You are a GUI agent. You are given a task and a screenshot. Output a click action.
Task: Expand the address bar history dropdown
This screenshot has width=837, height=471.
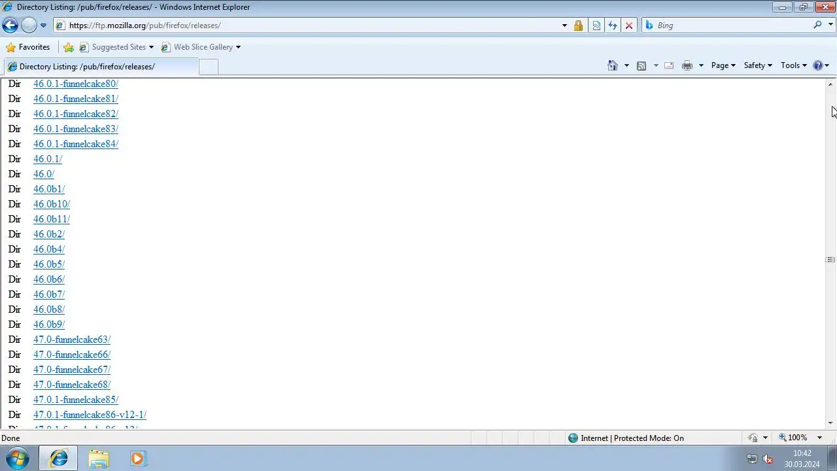(x=564, y=26)
